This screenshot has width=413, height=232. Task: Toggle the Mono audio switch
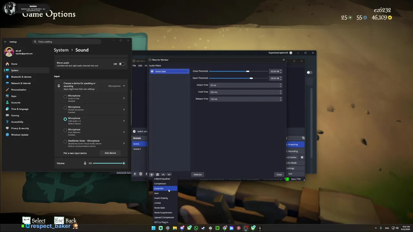[122, 64]
